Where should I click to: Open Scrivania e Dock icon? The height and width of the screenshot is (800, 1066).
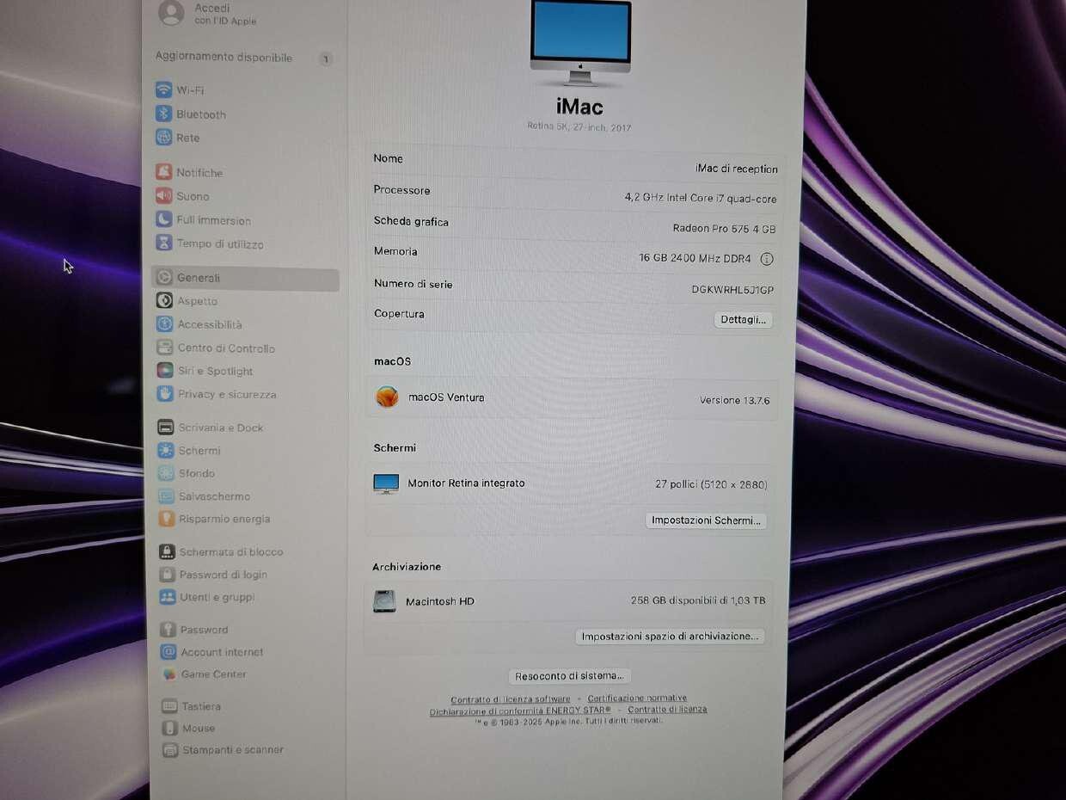point(166,428)
